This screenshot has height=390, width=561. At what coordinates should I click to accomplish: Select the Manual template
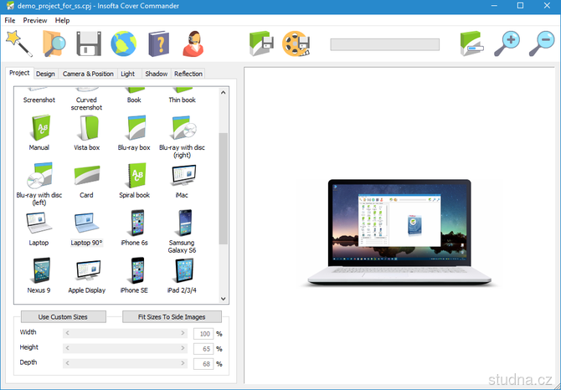[x=39, y=132]
